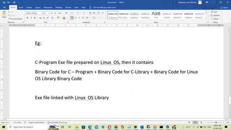
Task: Increase the font size with Grow Font
Action: tap(52, 13)
